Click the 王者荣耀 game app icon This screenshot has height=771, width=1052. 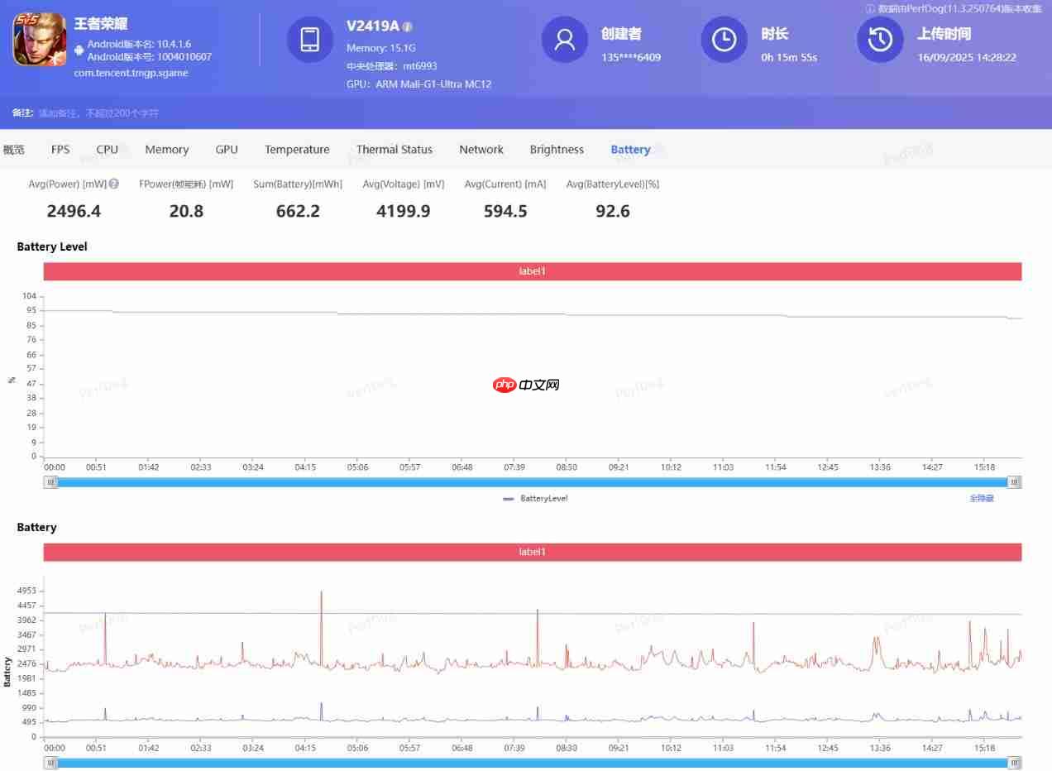(x=39, y=39)
